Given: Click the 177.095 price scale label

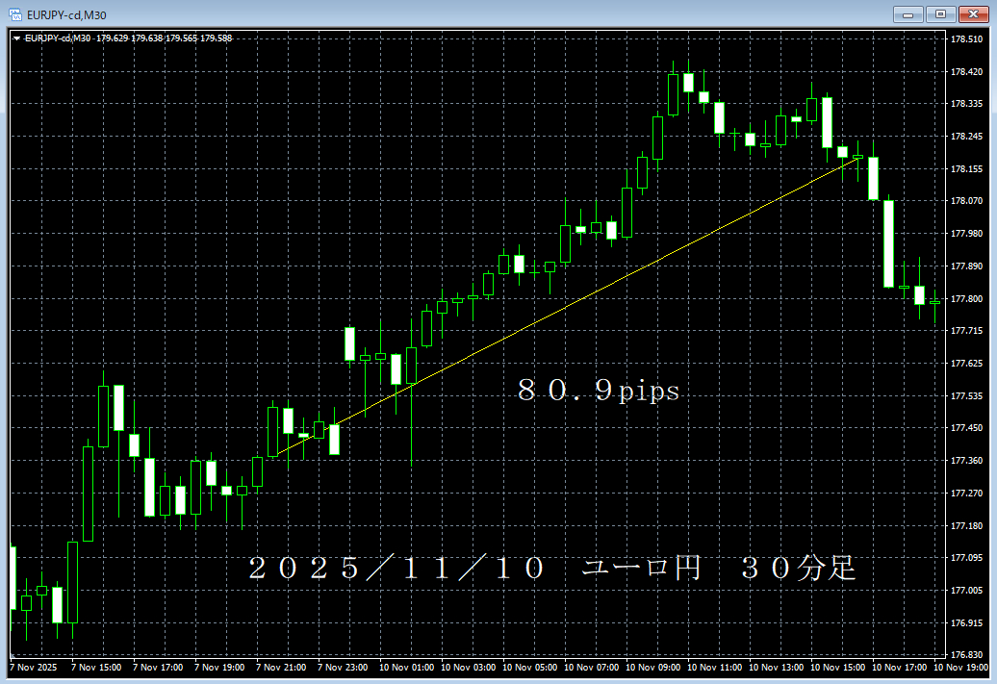Looking at the screenshot, I should coord(966,558).
